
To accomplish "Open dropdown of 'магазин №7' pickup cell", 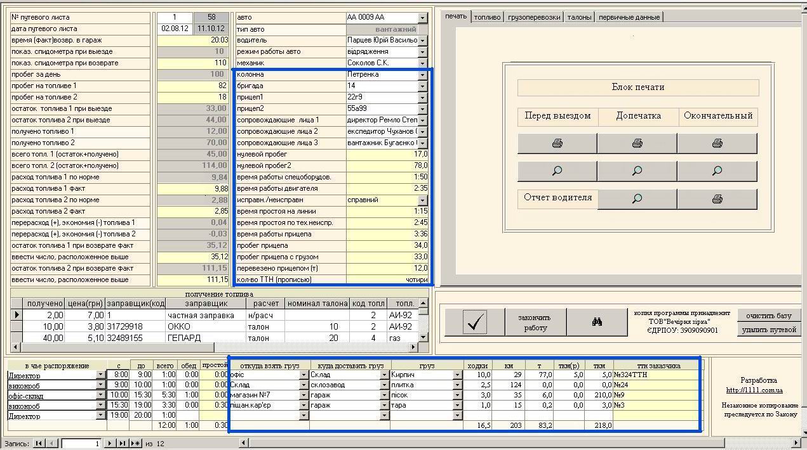I will pyautogui.click(x=303, y=395).
